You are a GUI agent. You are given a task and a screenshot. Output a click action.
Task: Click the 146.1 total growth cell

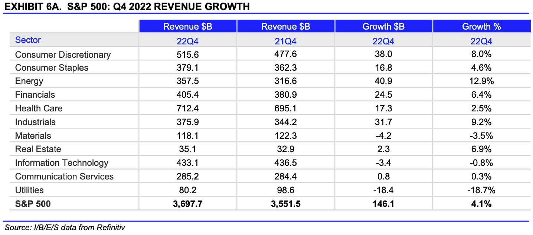(383, 204)
